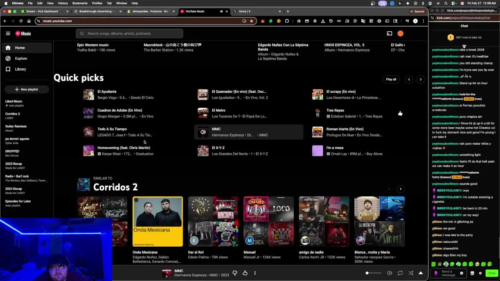Screen dimensions: 500x281
Task: Mute the YouTube Music tab audio icon
Action: [221, 11]
